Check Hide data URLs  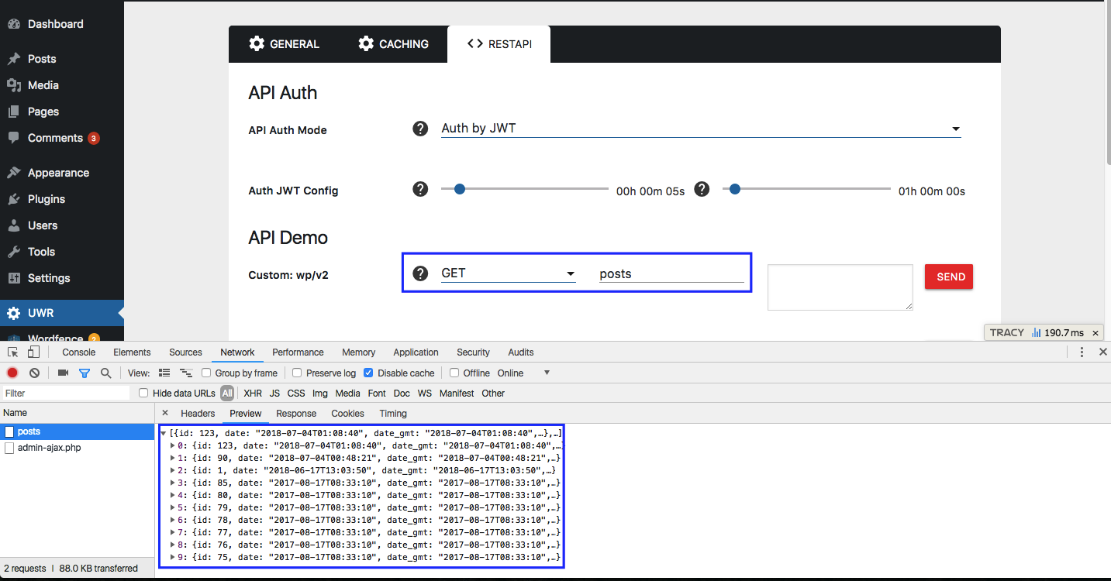(143, 393)
